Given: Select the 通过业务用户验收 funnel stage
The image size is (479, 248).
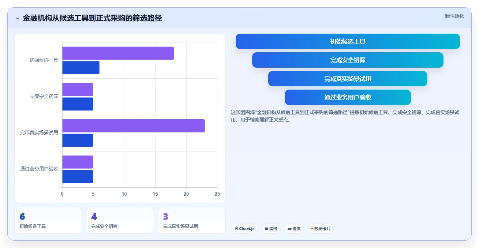Looking at the screenshot, I should click(x=348, y=97).
